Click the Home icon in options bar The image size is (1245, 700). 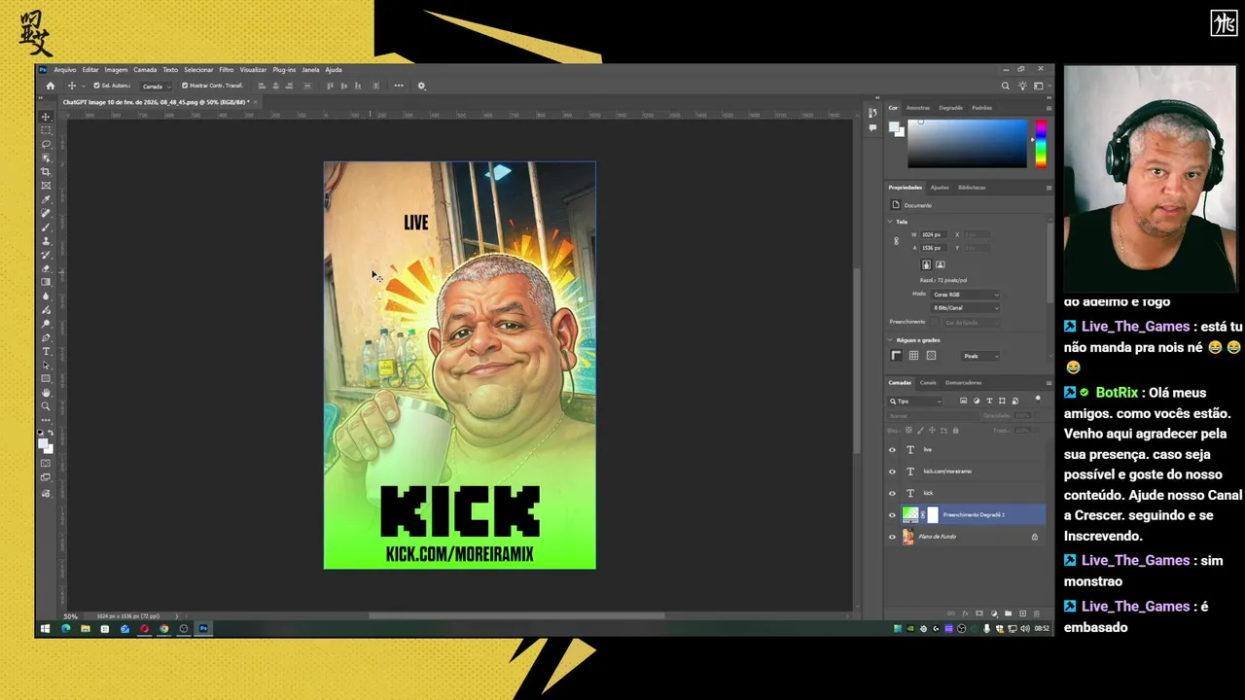tap(51, 86)
